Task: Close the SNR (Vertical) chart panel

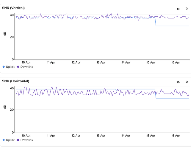Action: click(x=187, y=9)
